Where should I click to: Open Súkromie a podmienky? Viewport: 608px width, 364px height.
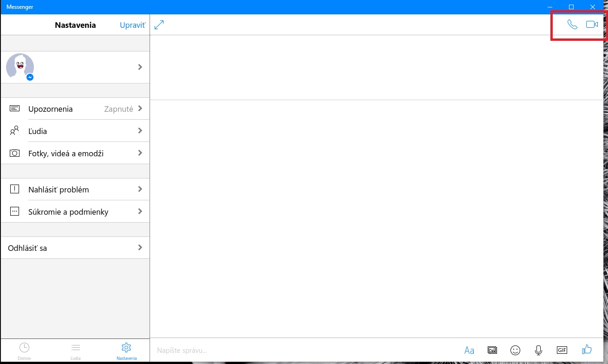[x=75, y=211]
